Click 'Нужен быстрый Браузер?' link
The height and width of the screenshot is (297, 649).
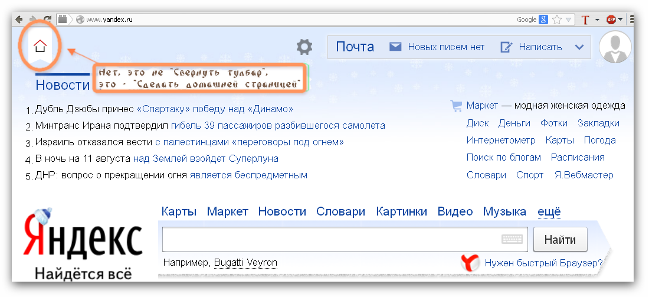click(543, 263)
